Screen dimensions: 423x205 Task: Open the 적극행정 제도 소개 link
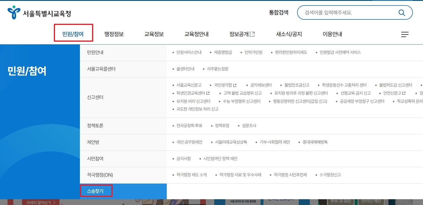pyautogui.click(x=191, y=175)
